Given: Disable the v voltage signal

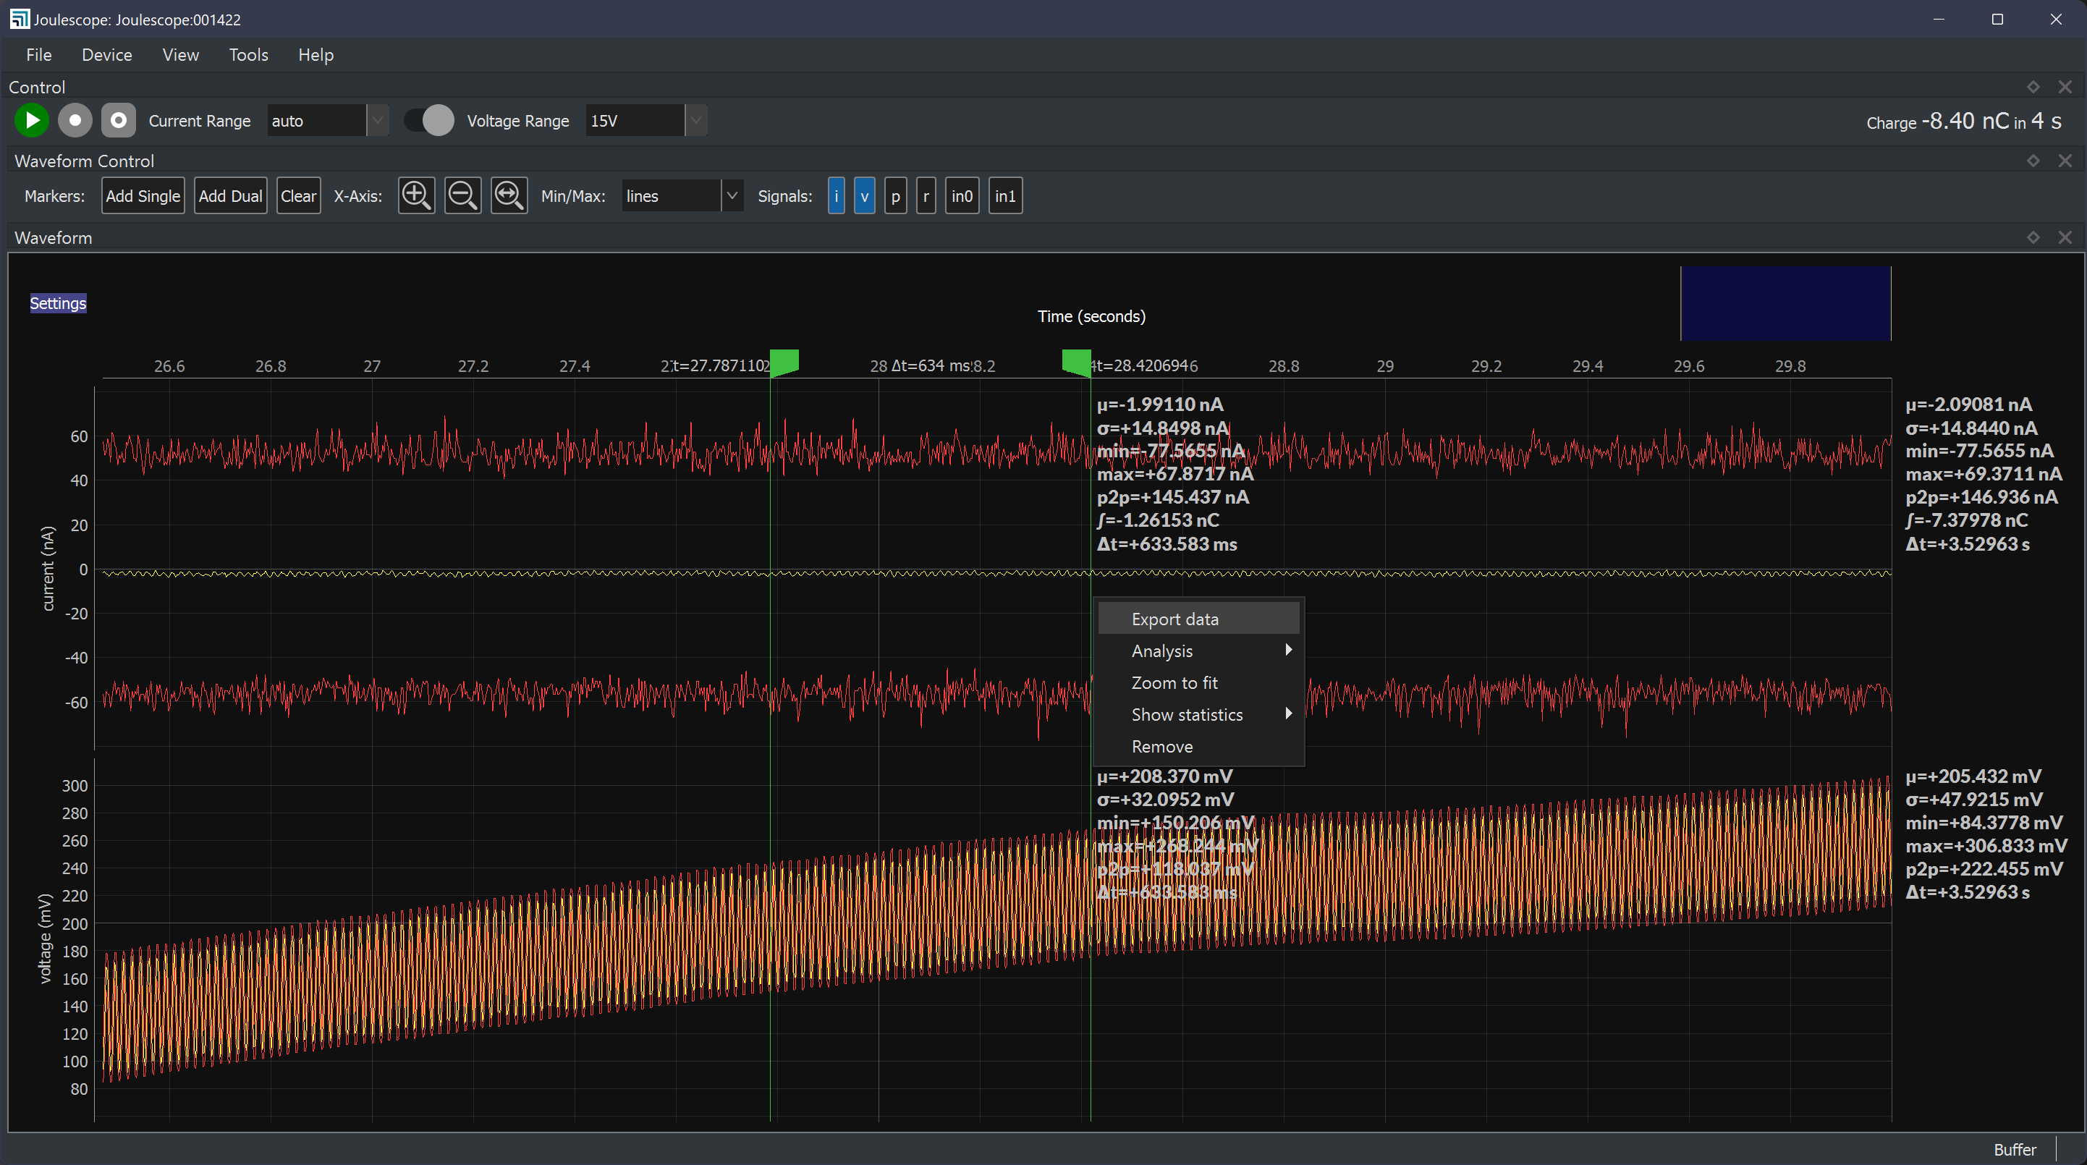Looking at the screenshot, I should (865, 195).
